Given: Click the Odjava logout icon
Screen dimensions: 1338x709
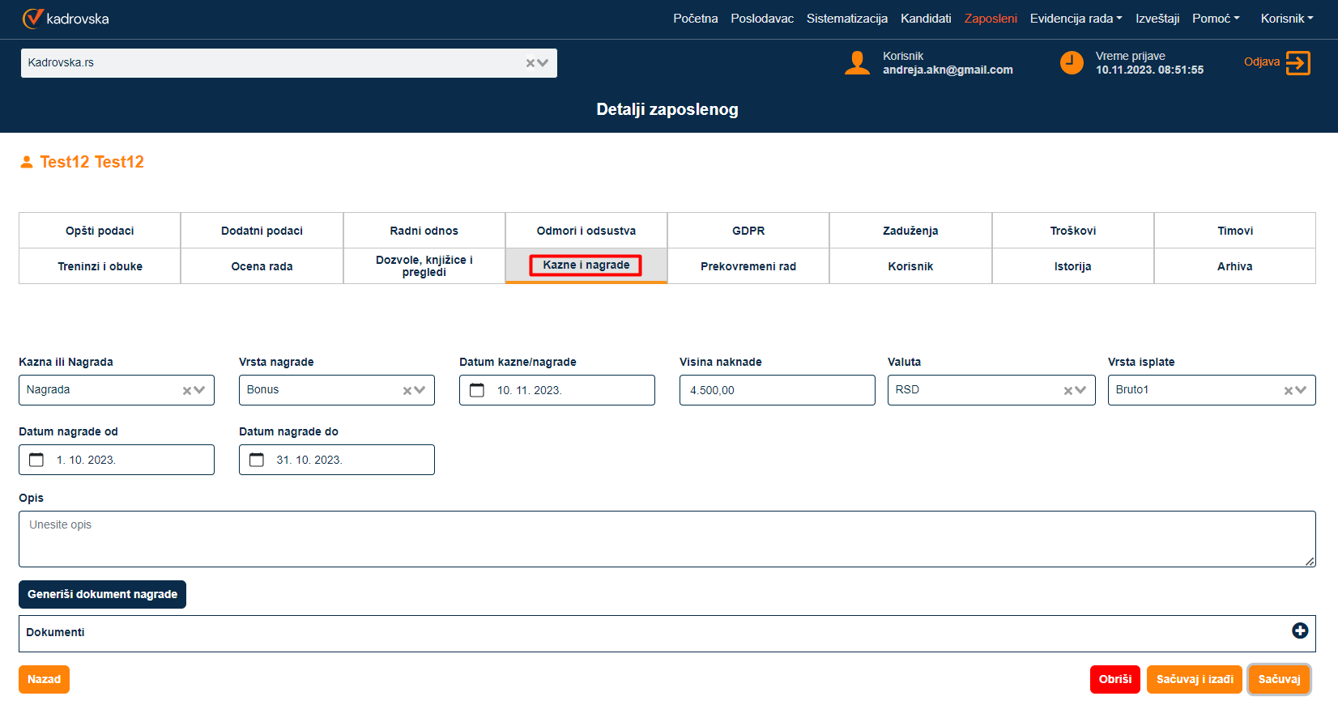Looking at the screenshot, I should point(1298,63).
